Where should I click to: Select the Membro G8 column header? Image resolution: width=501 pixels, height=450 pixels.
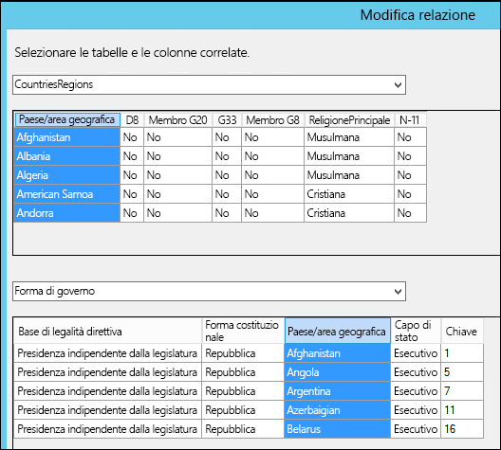click(273, 120)
